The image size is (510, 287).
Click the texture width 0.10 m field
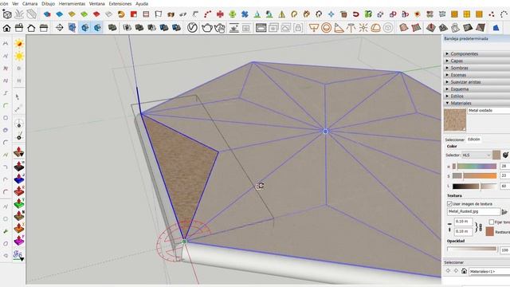[x=463, y=222]
